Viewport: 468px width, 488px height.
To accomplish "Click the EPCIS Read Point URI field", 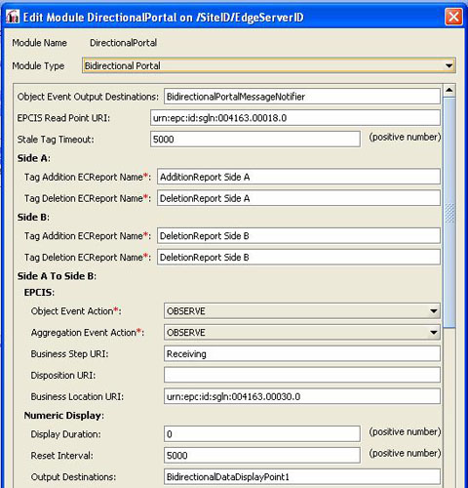I will (295, 118).
